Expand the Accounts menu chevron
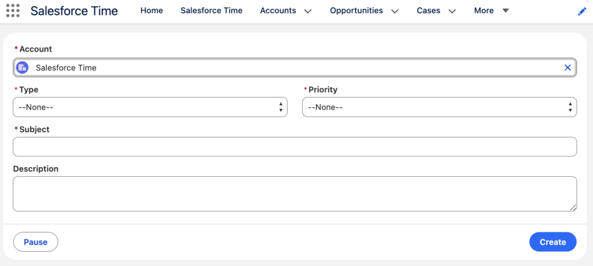 pyautogui.click(x=308, y=11)
